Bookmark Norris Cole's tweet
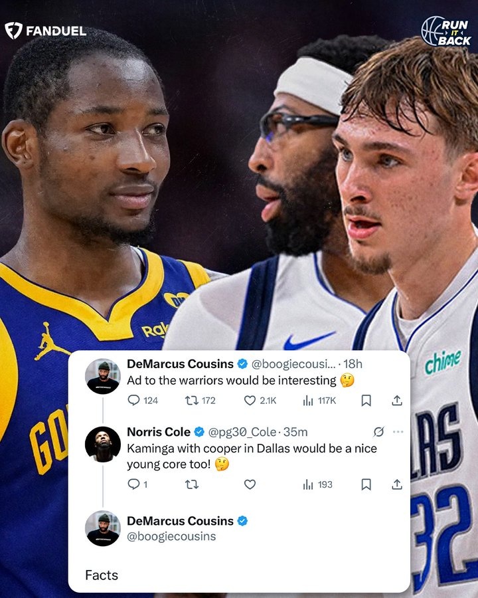The height and width of the screenshot is (598, 478). point(366,484)
